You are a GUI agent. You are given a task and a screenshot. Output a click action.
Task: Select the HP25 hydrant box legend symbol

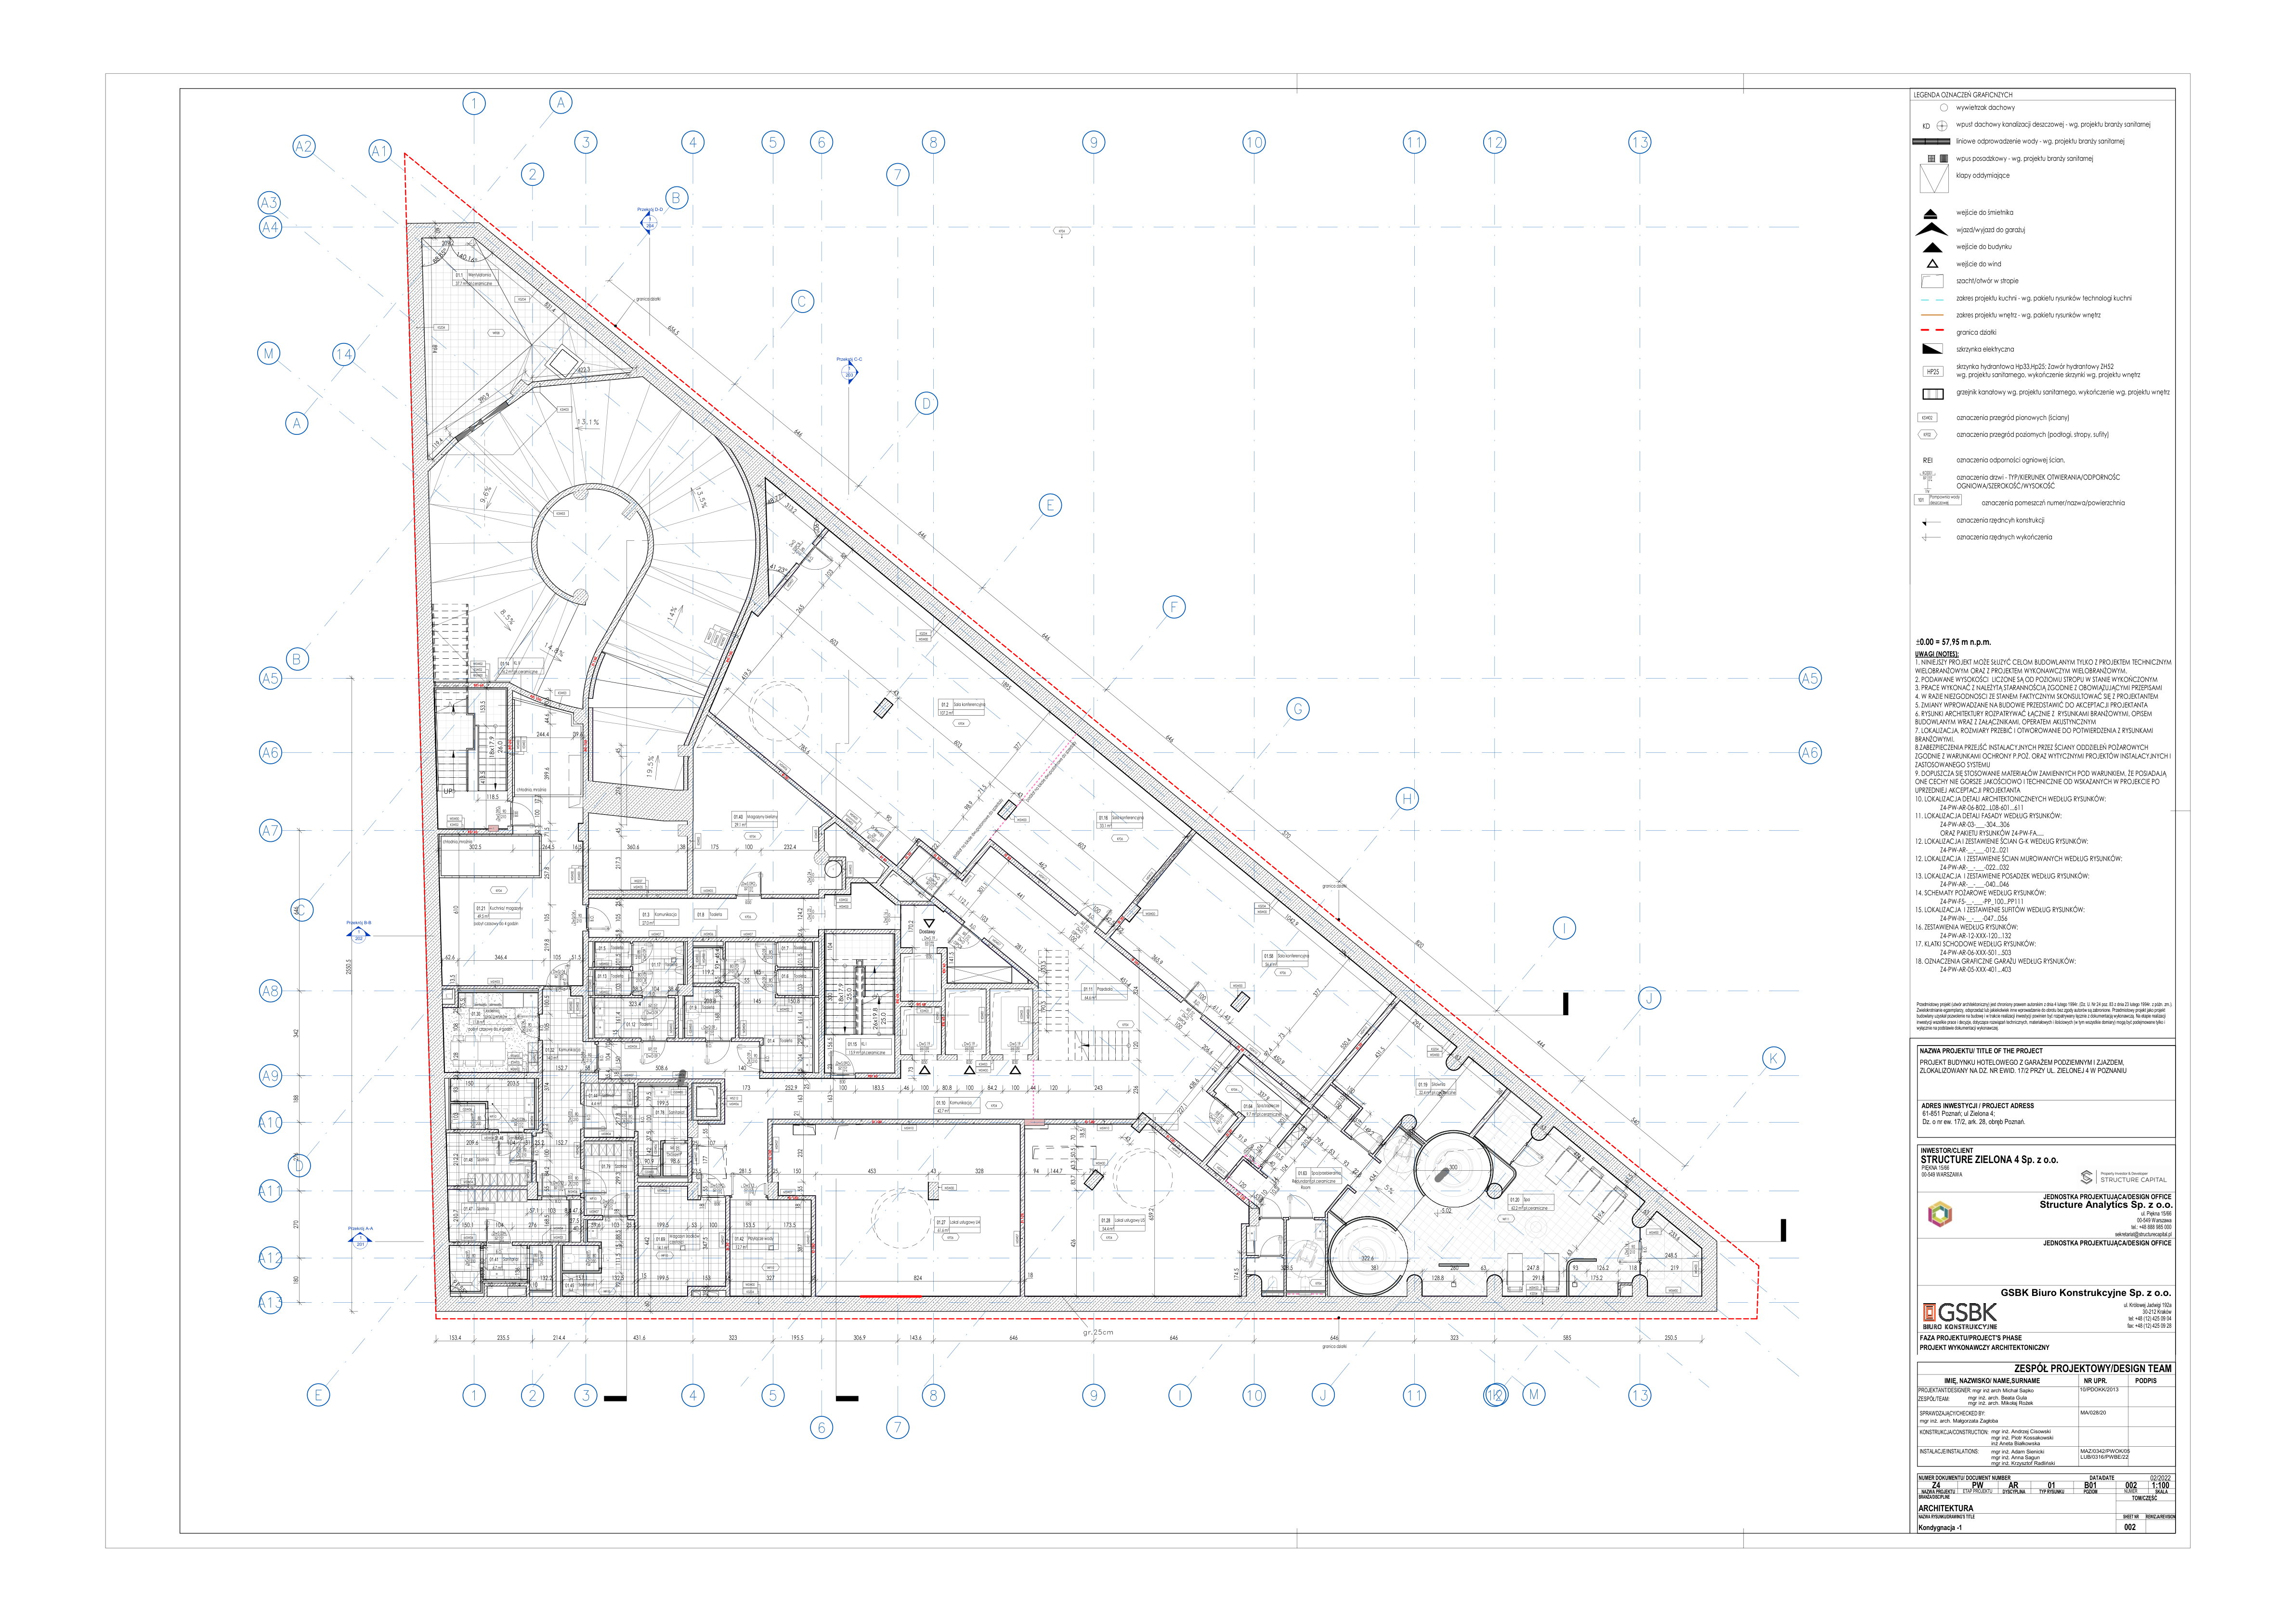1932,371
